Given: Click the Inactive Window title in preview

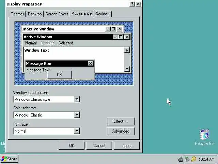Looking at the screenshot, I should point(38,29).
